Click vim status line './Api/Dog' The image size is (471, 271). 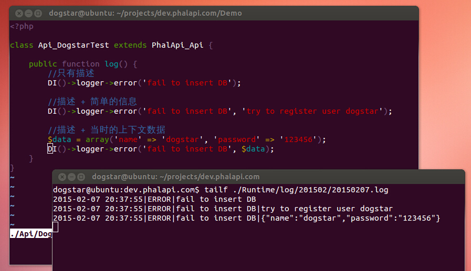31,234
